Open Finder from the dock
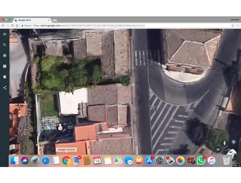The height and width of the screenshot is (183, 241). point(15,161)
